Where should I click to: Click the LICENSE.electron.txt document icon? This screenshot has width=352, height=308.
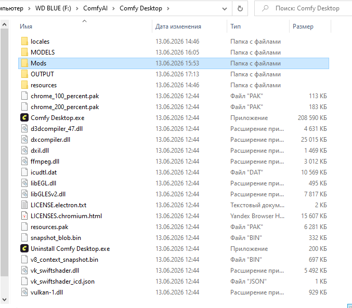click(24, 205)
